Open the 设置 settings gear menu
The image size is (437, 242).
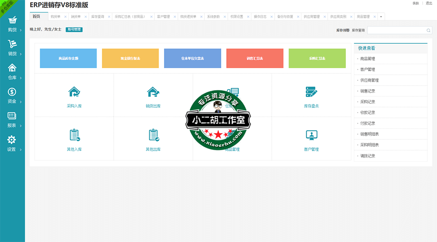pos(12,144)
